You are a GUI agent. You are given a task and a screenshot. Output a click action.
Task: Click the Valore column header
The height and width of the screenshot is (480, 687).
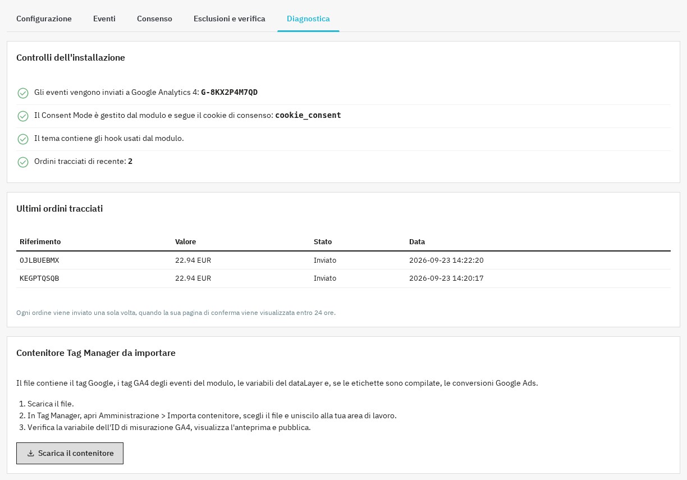click(185, 241)
